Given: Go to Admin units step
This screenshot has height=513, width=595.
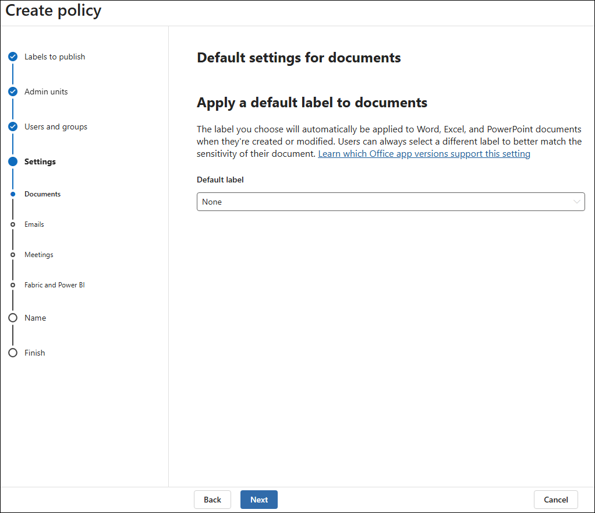Looking at the screenshot, I should pos(46,92).
